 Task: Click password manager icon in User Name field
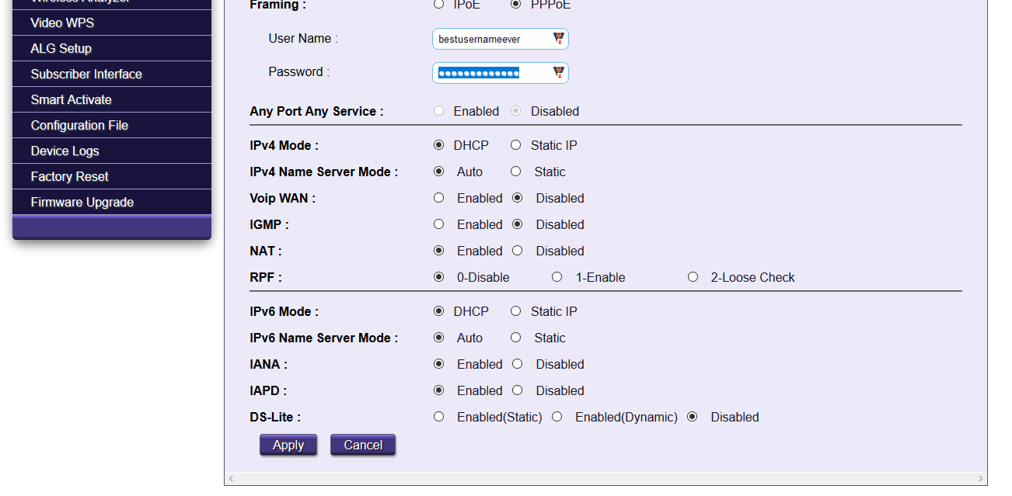point(558,39)
